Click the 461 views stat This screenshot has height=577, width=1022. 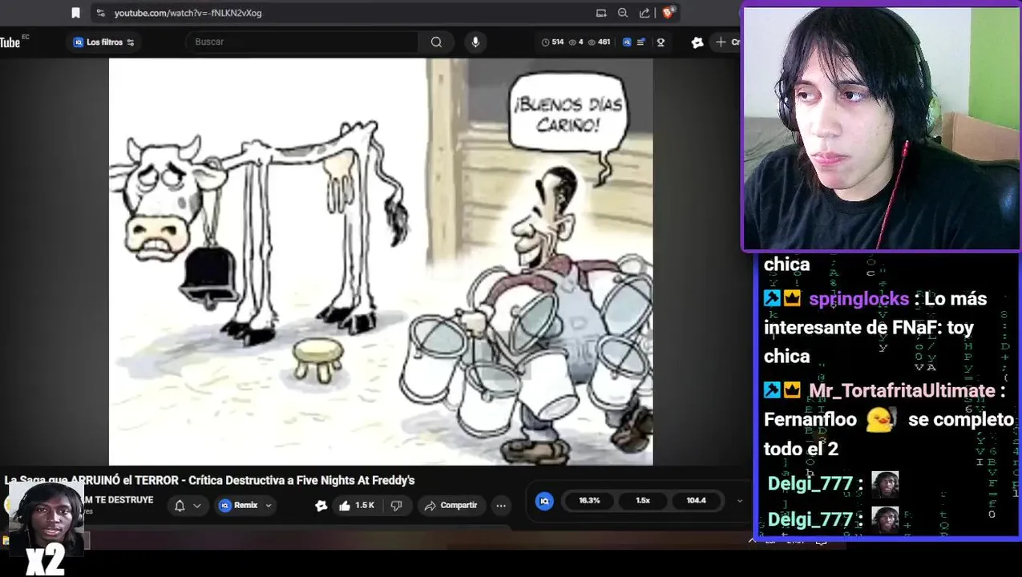(599, 42)
